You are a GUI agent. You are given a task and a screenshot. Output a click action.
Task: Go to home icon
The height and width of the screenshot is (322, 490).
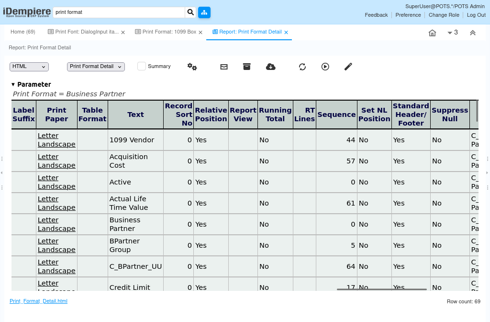[432, 33]
